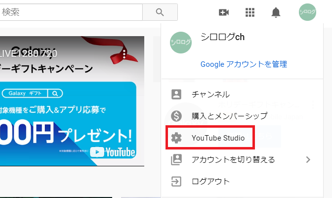Click the Galaxy gift campaign banner image
The height and width of the screenshot is (198, 332).
tap(72, 101)
